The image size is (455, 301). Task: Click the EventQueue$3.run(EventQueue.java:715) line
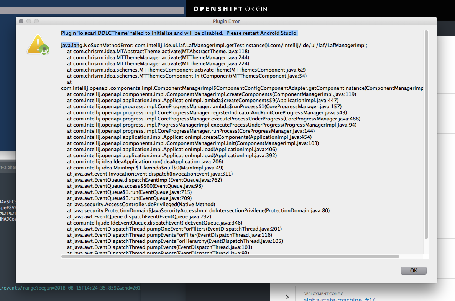click(130, 192)
